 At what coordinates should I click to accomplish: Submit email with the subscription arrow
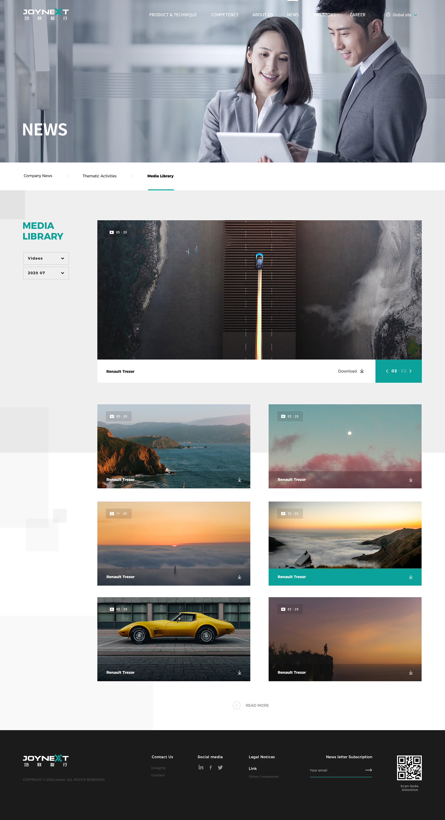point(369,770)
